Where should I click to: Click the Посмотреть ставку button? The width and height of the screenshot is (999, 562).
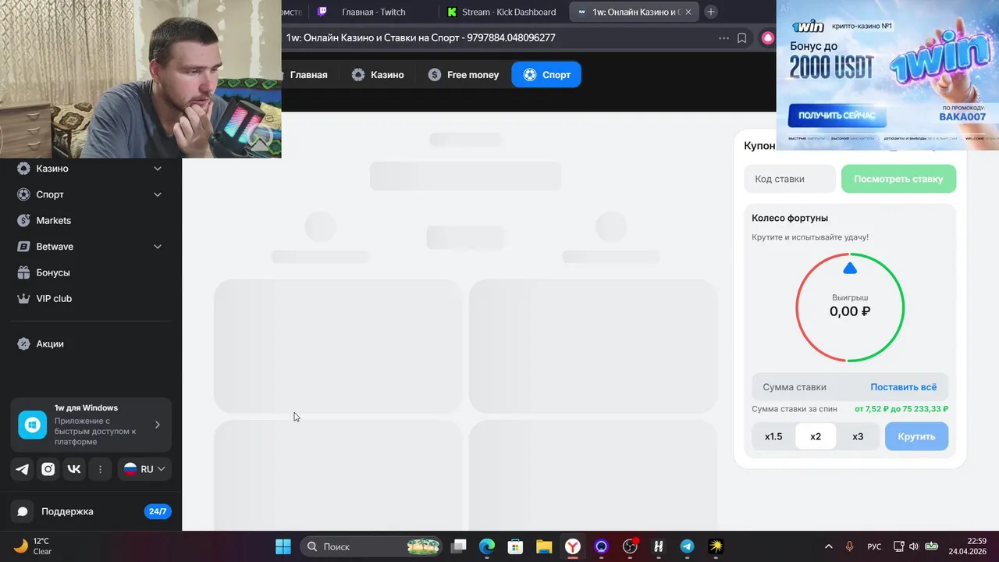click(898, 179)
